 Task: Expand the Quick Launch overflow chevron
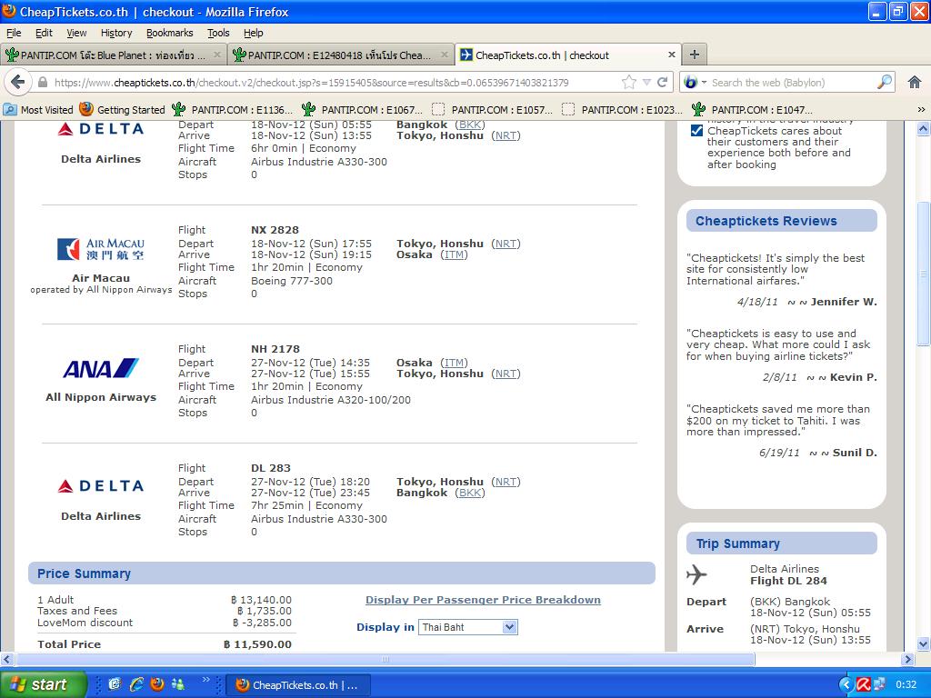pyautogui.click(x=205, y=680)
